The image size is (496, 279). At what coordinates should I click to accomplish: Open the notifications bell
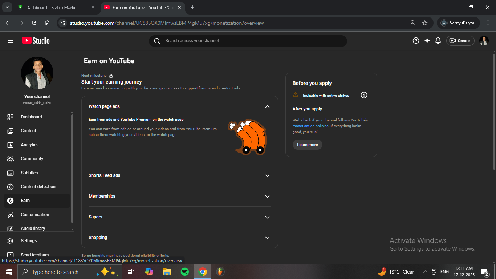pyautogui.click(x=438, y=41)
